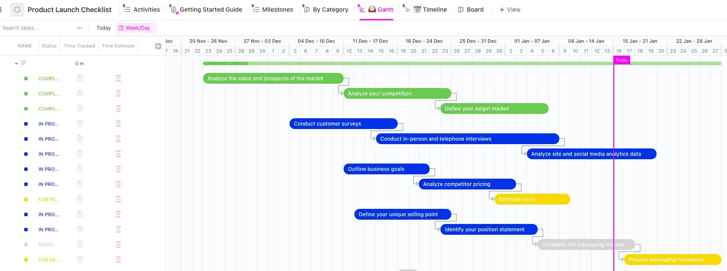Add a new view with + View
The height and width of the screenshot is (271, 727).
[x=510, y=9]
